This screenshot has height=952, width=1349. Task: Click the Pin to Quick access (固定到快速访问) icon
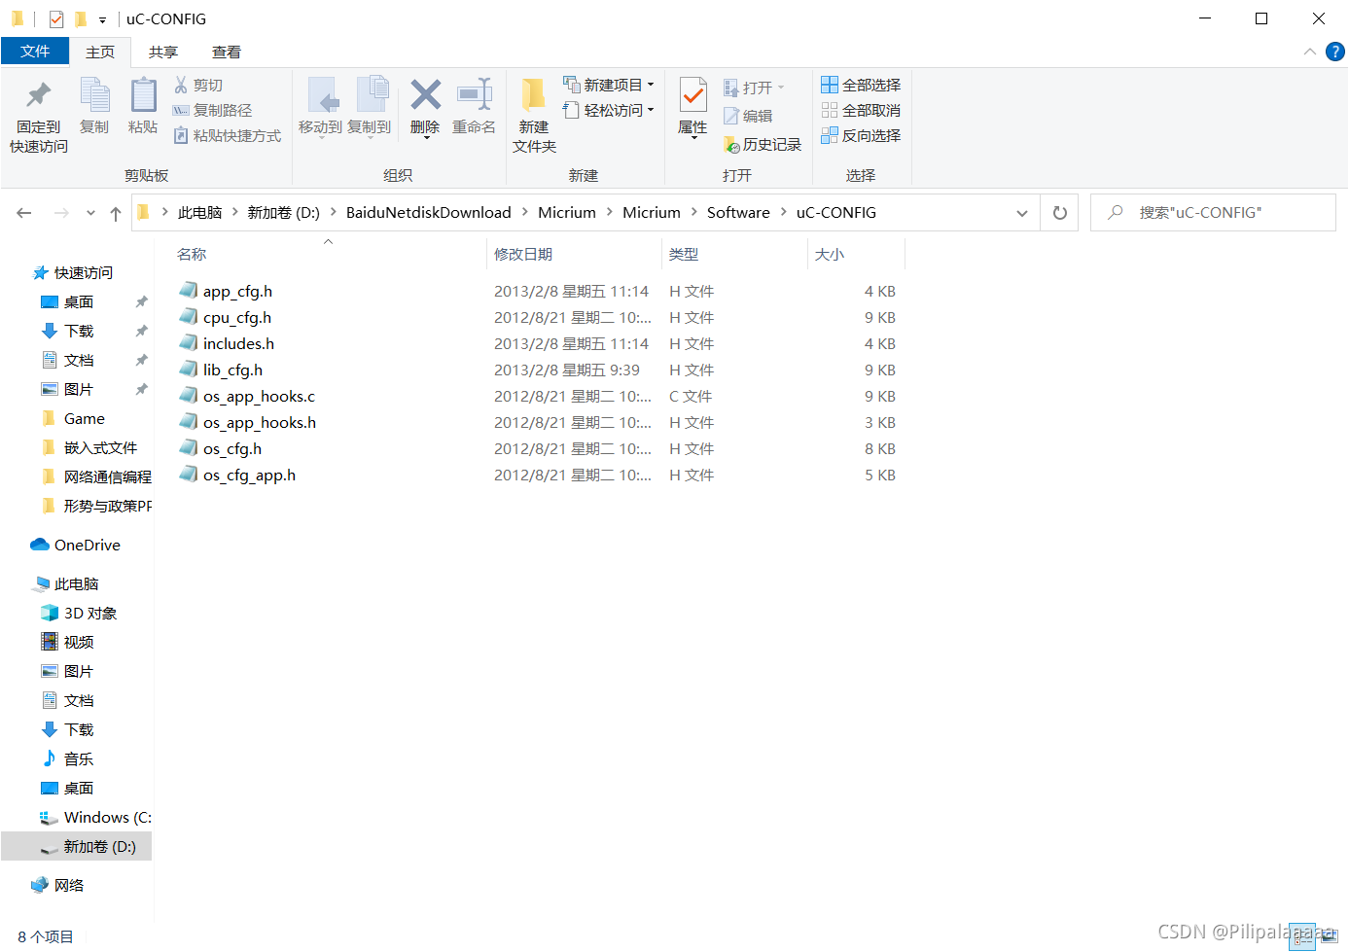(x=39, y=95)
